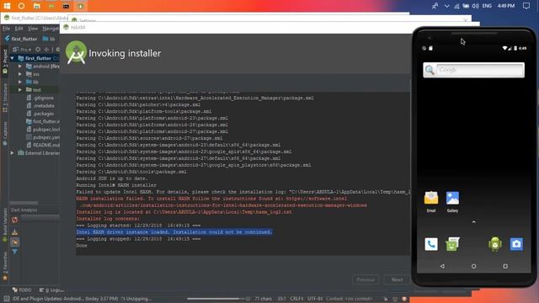Viewport: 539px width, 303px height.
Task: Click the highlighted Intel HAXM driver log line
Action: (174, 232)
